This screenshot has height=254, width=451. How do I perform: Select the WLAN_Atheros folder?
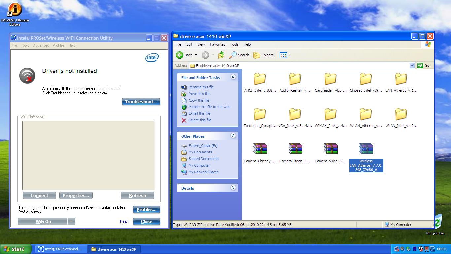point(366,118)
